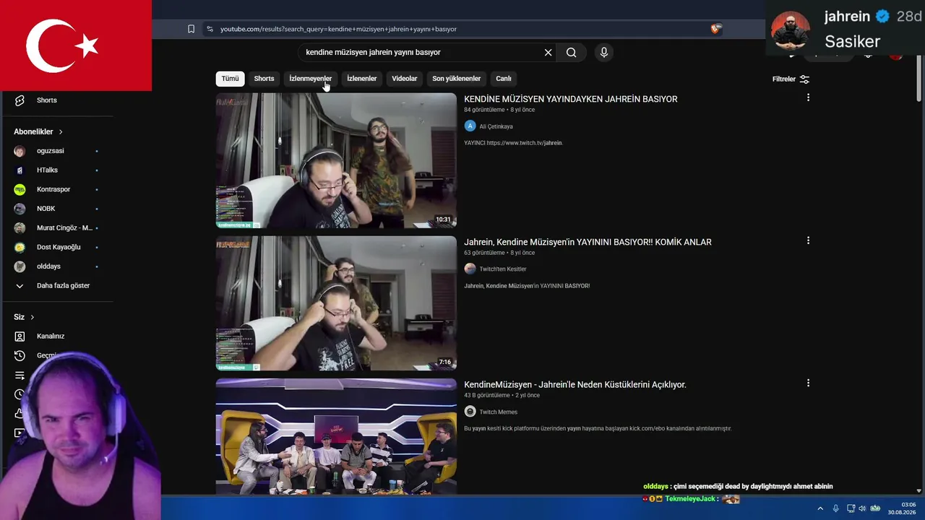The height and width of the screenshot is (520, 925).
Task: Click the green battery icon in the tray
Action: pyautogui.click(x=875, y=508)
